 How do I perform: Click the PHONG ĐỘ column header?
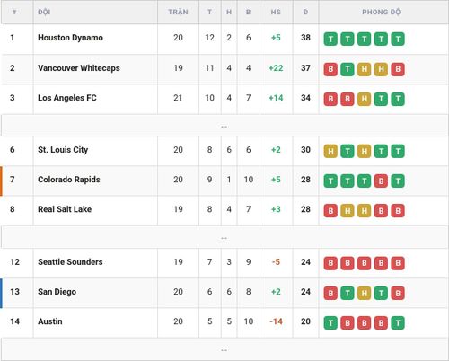pyautogui.click(x=381, y=12)
